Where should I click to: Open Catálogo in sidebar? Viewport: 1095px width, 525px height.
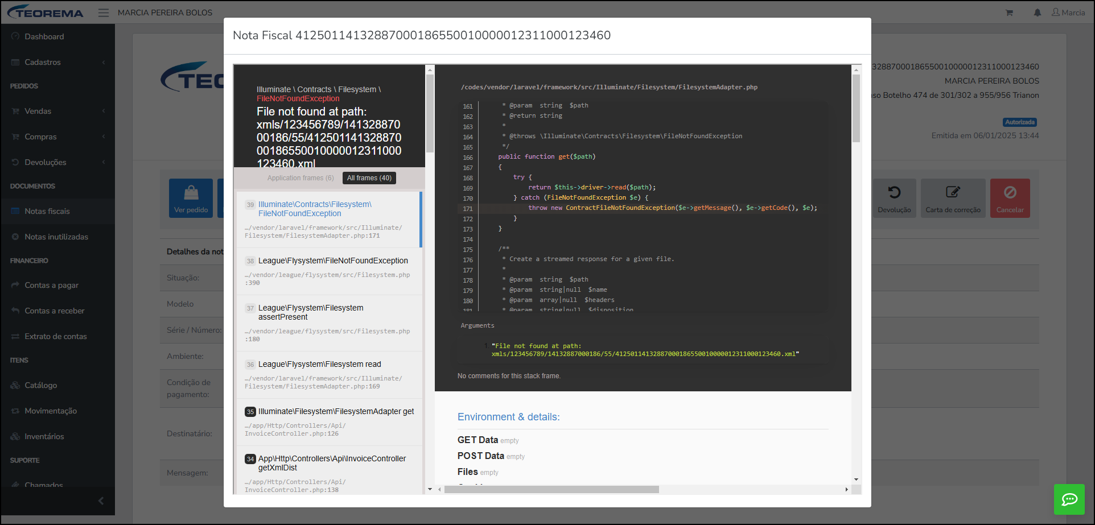tap(57, 385)
